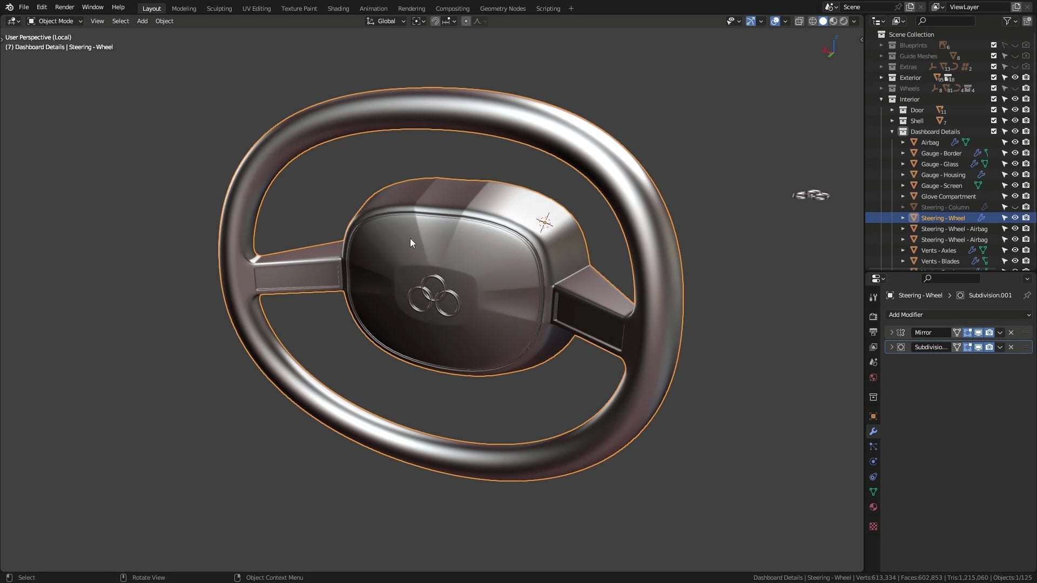Viewport: 1037px width, 583px height.
Task: Disable render for Glove Compartment
Action: [1026, 196]
